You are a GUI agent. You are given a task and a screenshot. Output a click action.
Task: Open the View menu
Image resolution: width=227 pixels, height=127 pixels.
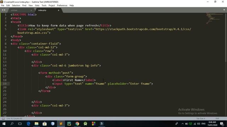tap(31, 6)
